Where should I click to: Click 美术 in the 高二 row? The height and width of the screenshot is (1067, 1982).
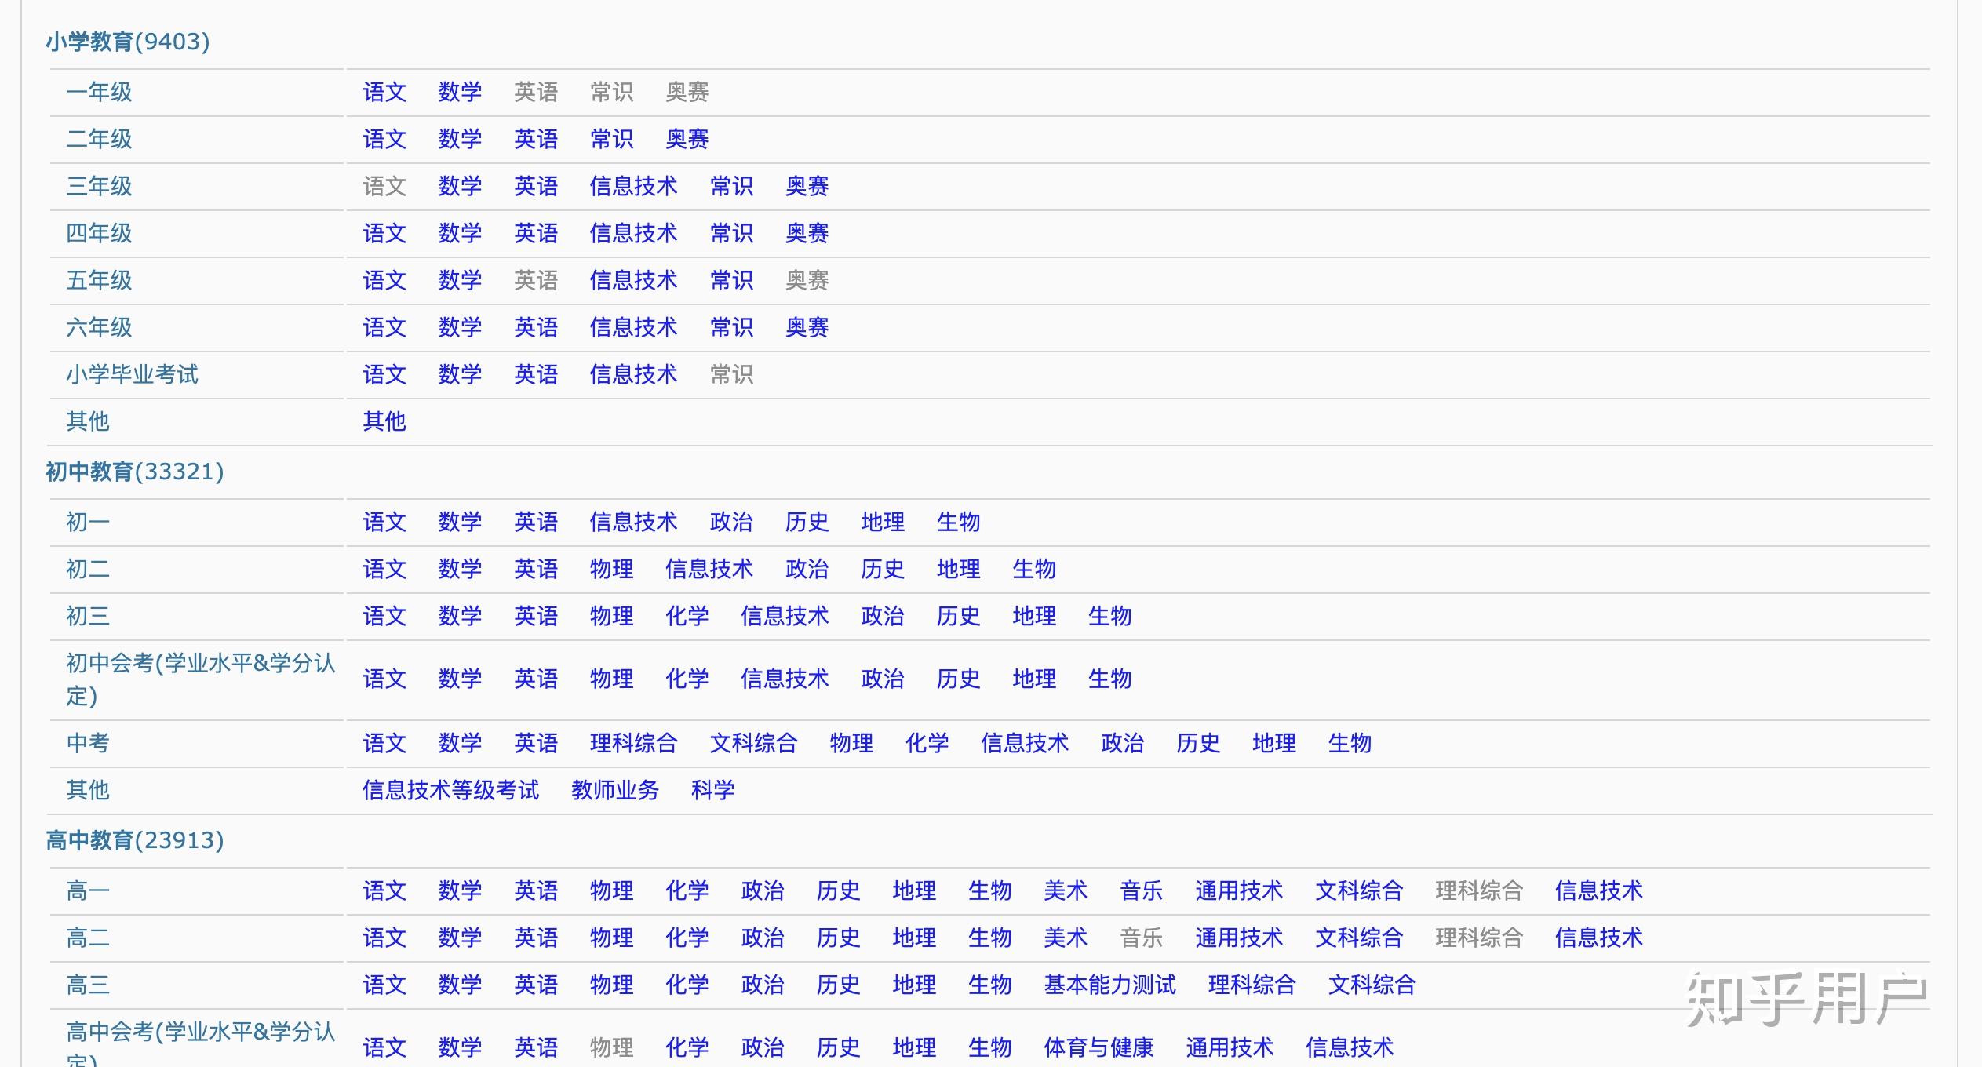point(1066,938)
